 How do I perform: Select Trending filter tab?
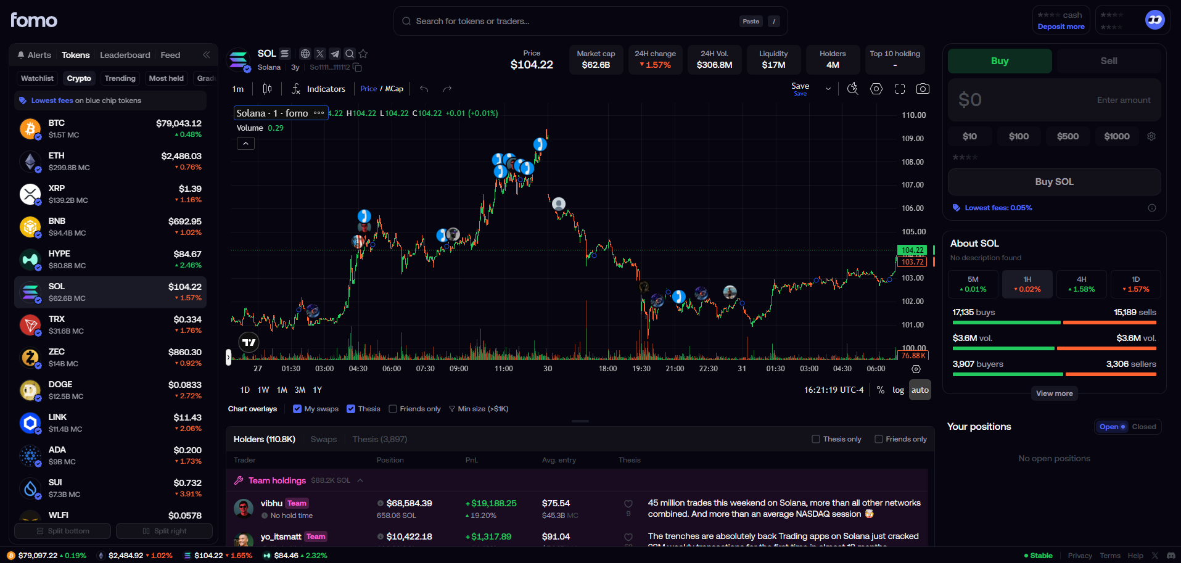click(x=120, y=78)
